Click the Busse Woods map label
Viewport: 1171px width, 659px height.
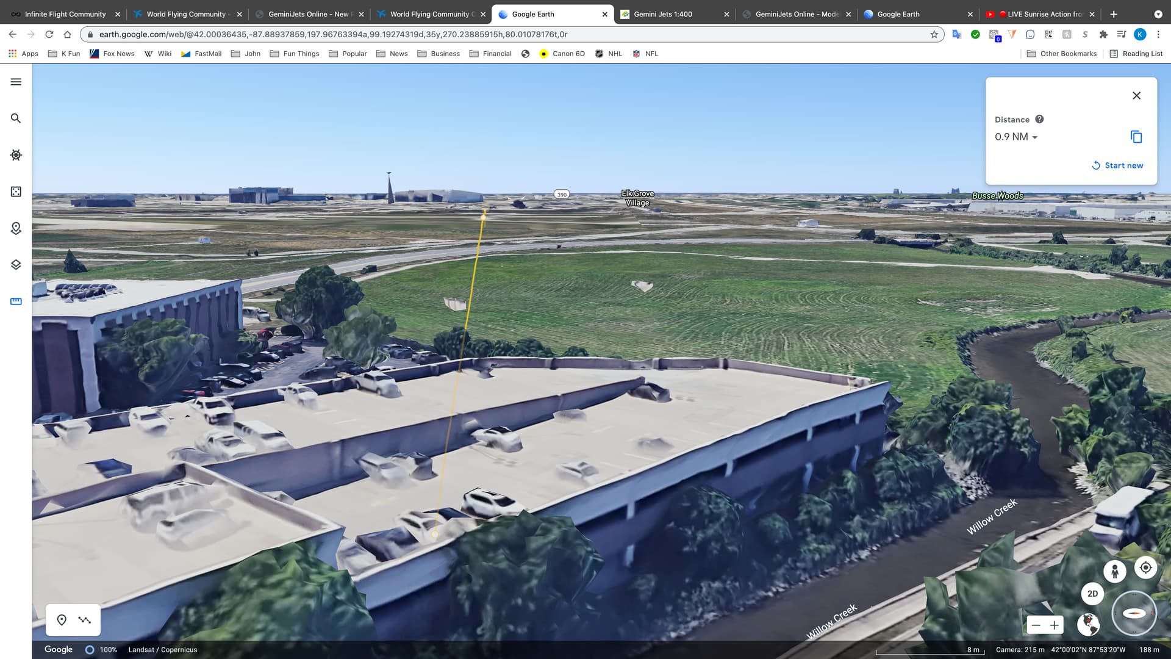pyautogui.click(x=998, y=196)
